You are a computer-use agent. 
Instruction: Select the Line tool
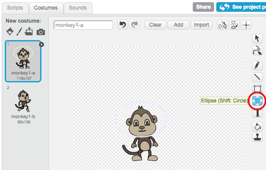(257, 77)
